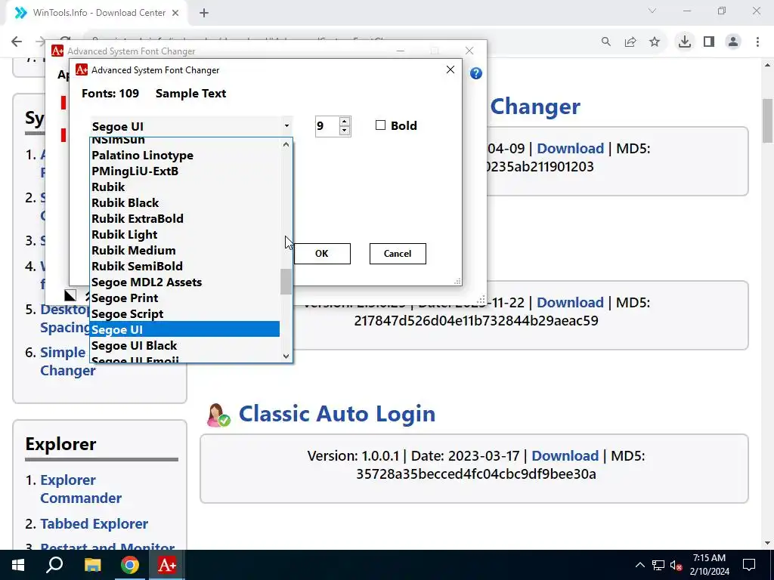The width and height of the screenshot is (774, 580).
Task: Click the Download link dated 11-22
Action: point(570,302)
